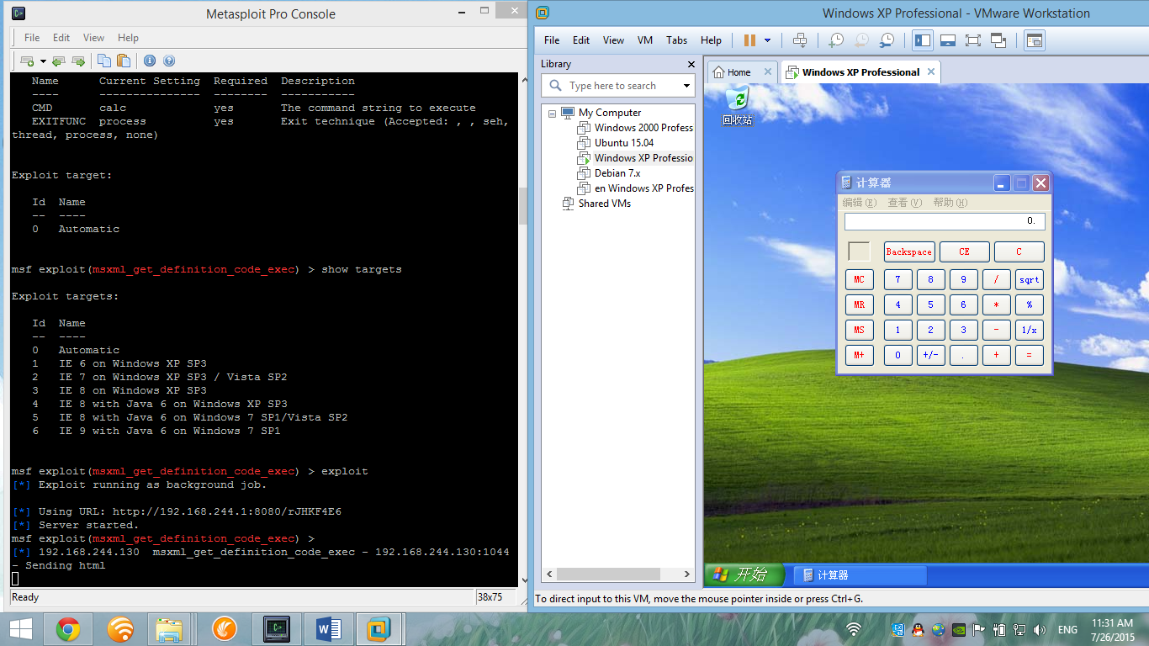The image size is (1149, 646).
Task: Click the MC memory clear button
Action: tap(859, 279)
